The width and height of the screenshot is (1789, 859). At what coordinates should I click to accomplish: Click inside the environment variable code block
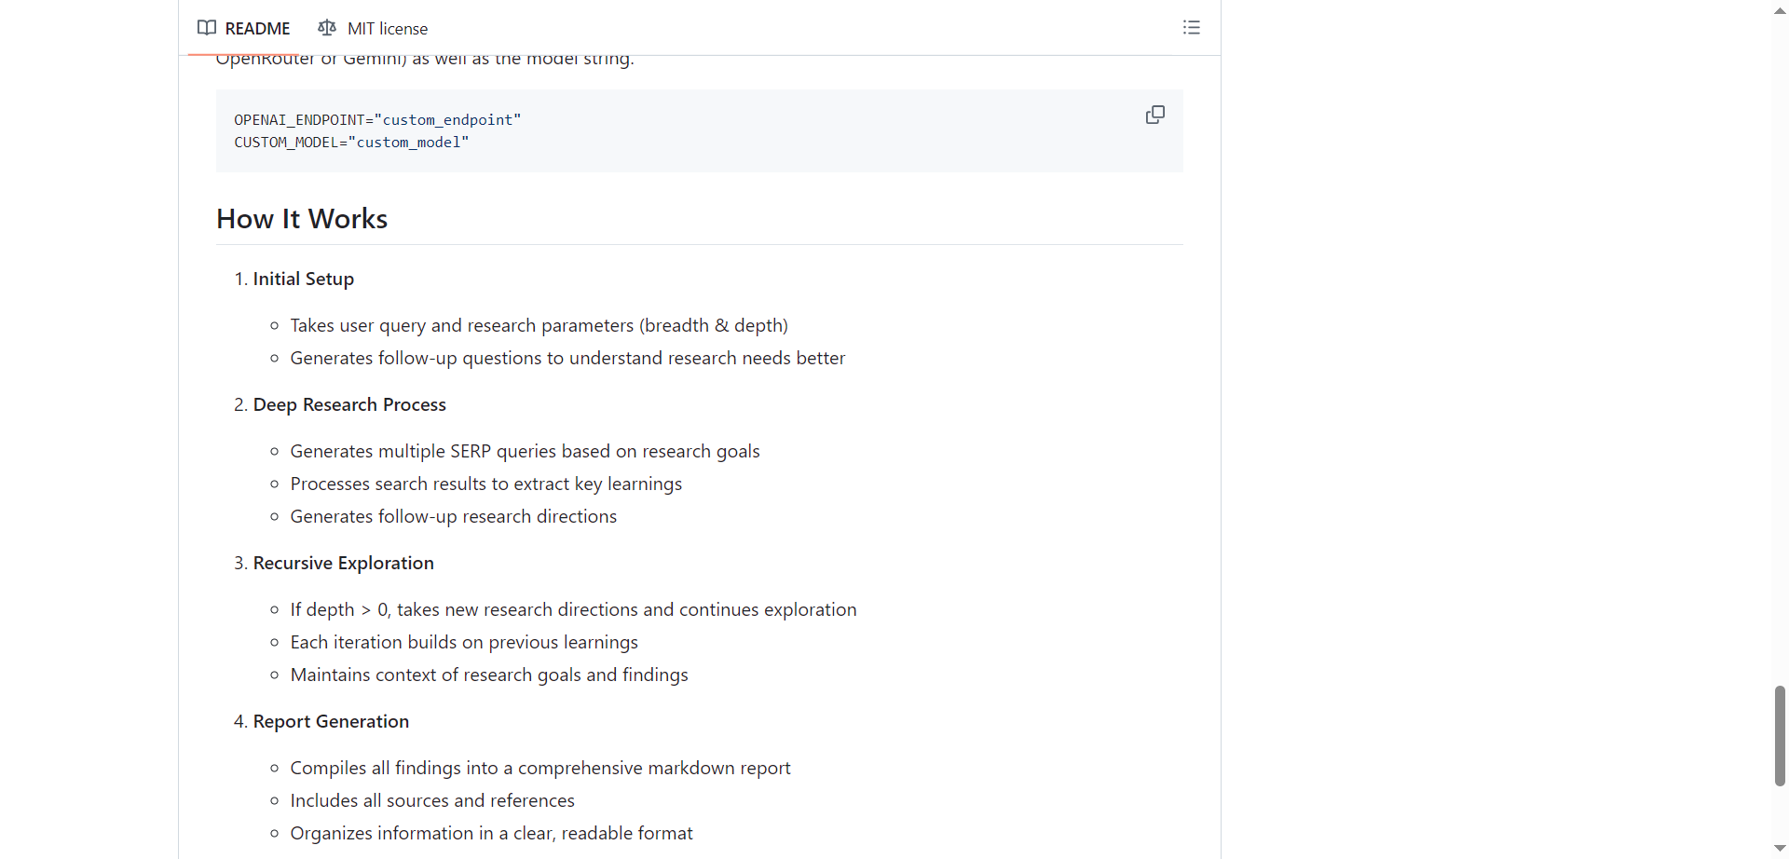(699, 130)
